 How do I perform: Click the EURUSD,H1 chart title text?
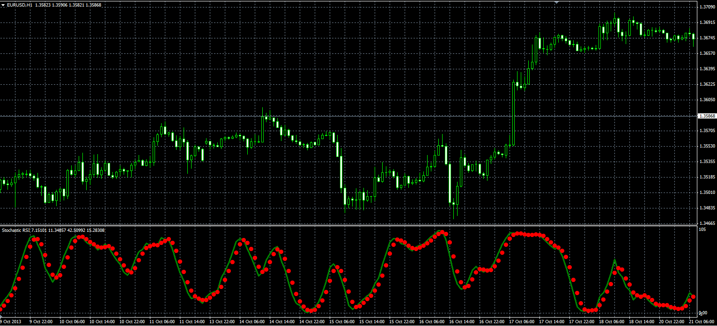point(20,5)
